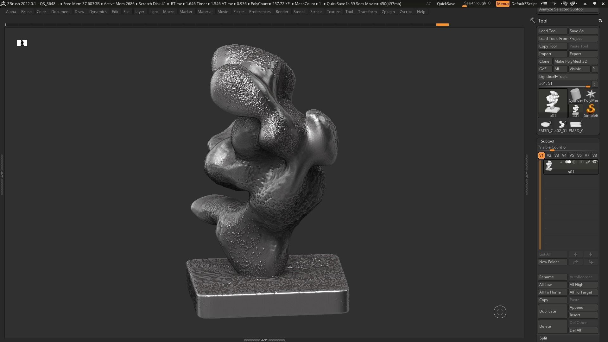Adjust the See-through slider

click(x=477, y=4)
